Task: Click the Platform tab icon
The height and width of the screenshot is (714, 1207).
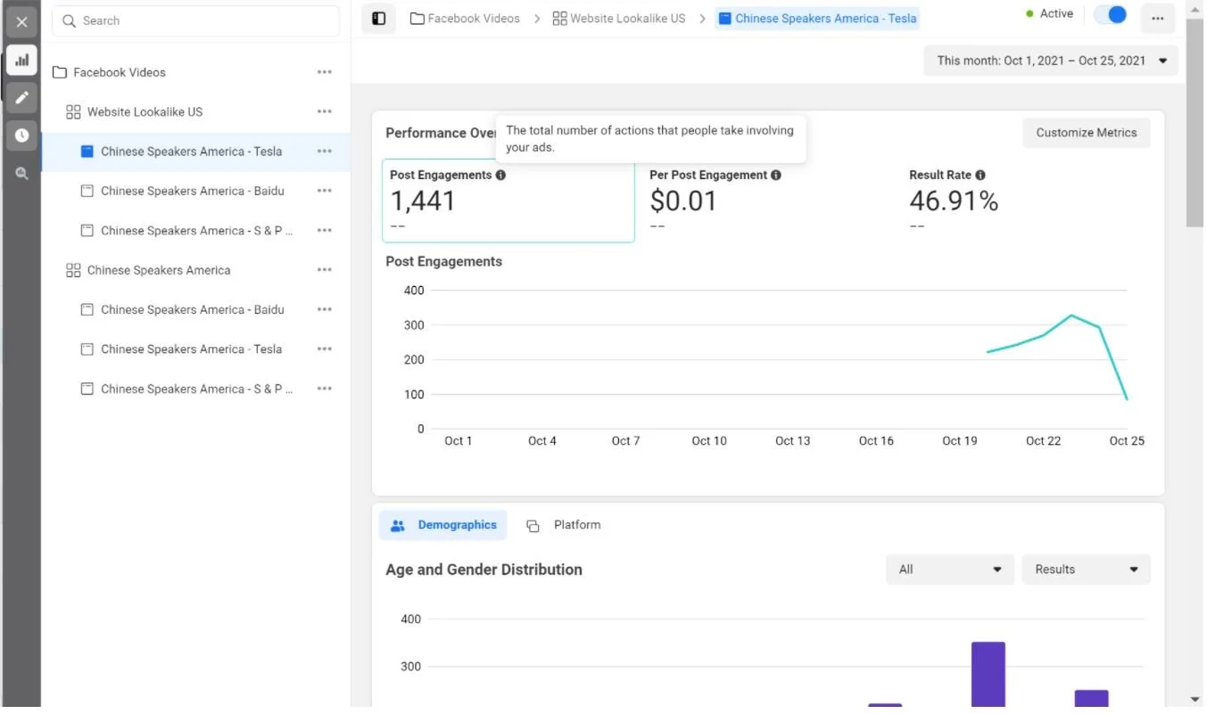Action: 533,526
